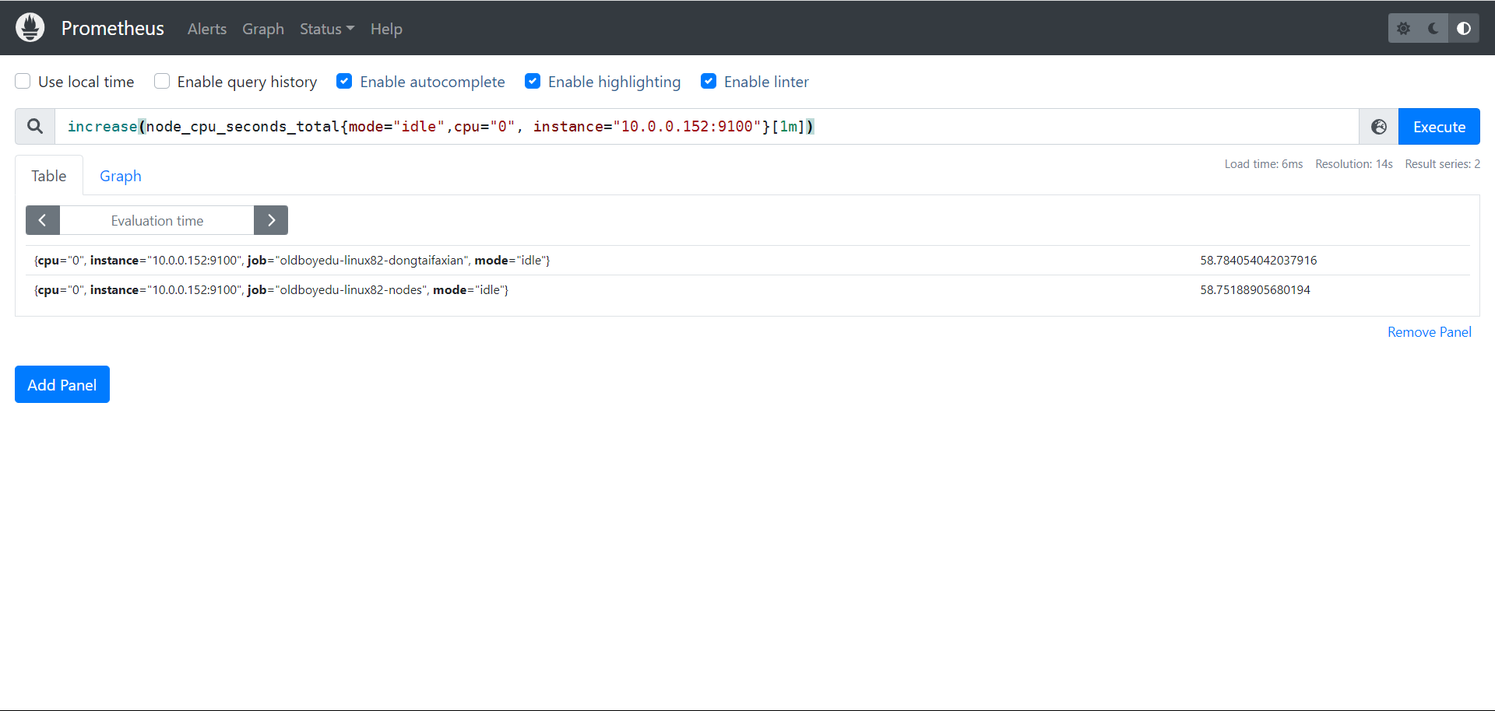
Task: Focus the PromQL expression input
Action: point(706,126)
